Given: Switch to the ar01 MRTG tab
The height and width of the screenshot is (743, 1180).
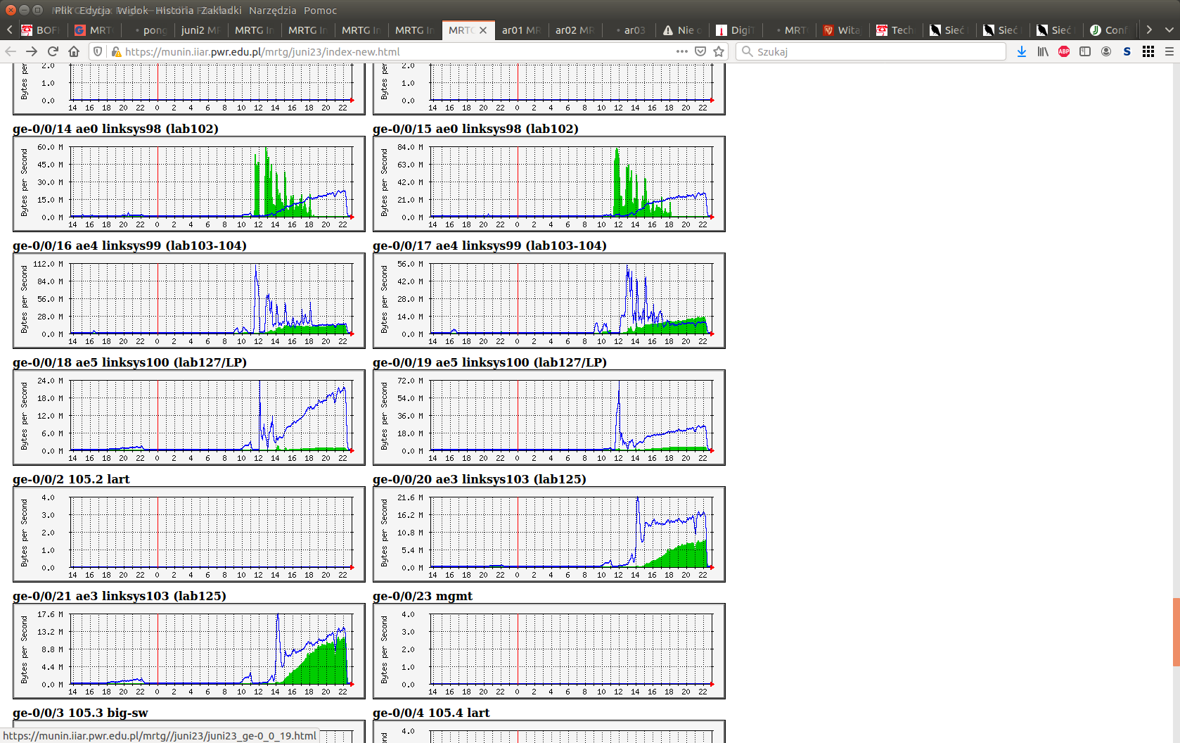Looking at the screenshot, I should tap(520, 30).
